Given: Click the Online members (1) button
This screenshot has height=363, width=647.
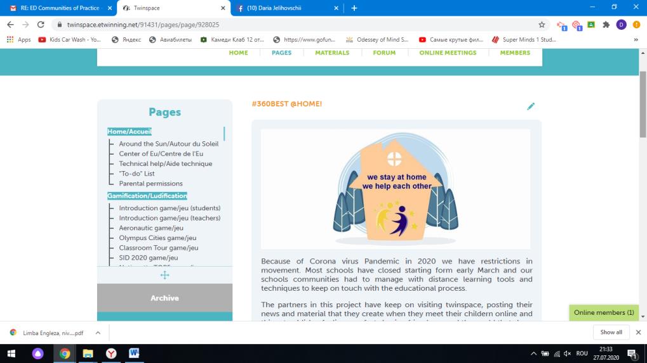Looking at the screenshot, I should click(x=604, y=312).
